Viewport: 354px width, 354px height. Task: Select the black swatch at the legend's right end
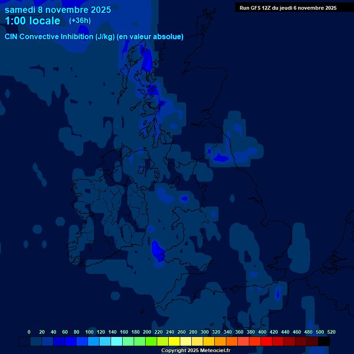pos(324,341)
